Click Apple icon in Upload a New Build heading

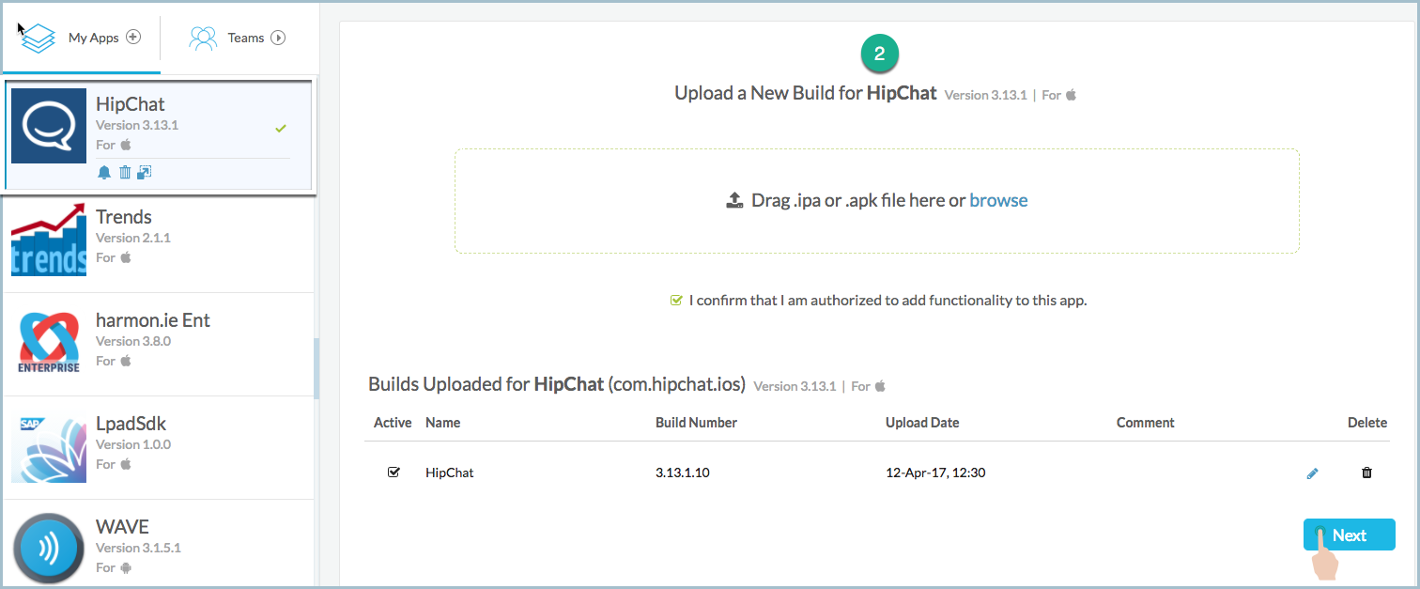(1071, 95)
